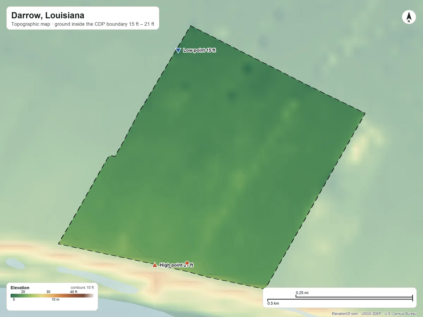Click the '40 ft' legend tick label
The height and width of the screenshot is (317, 423).
(x=74, y=292)
